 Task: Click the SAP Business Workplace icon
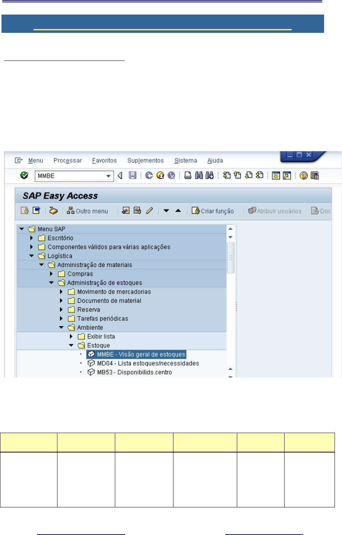pyautogui.click(x=54, y=211)
